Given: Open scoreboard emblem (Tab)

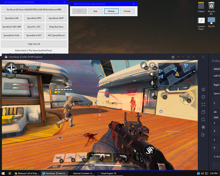Looking at the screenshot, I should click(11, 68).
